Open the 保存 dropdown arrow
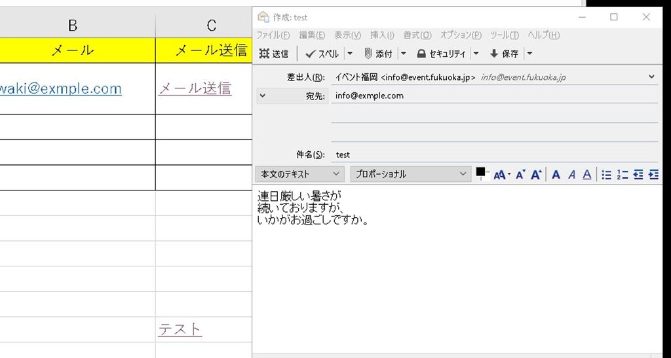Screen dimensions: 671x358 point(529,54)
